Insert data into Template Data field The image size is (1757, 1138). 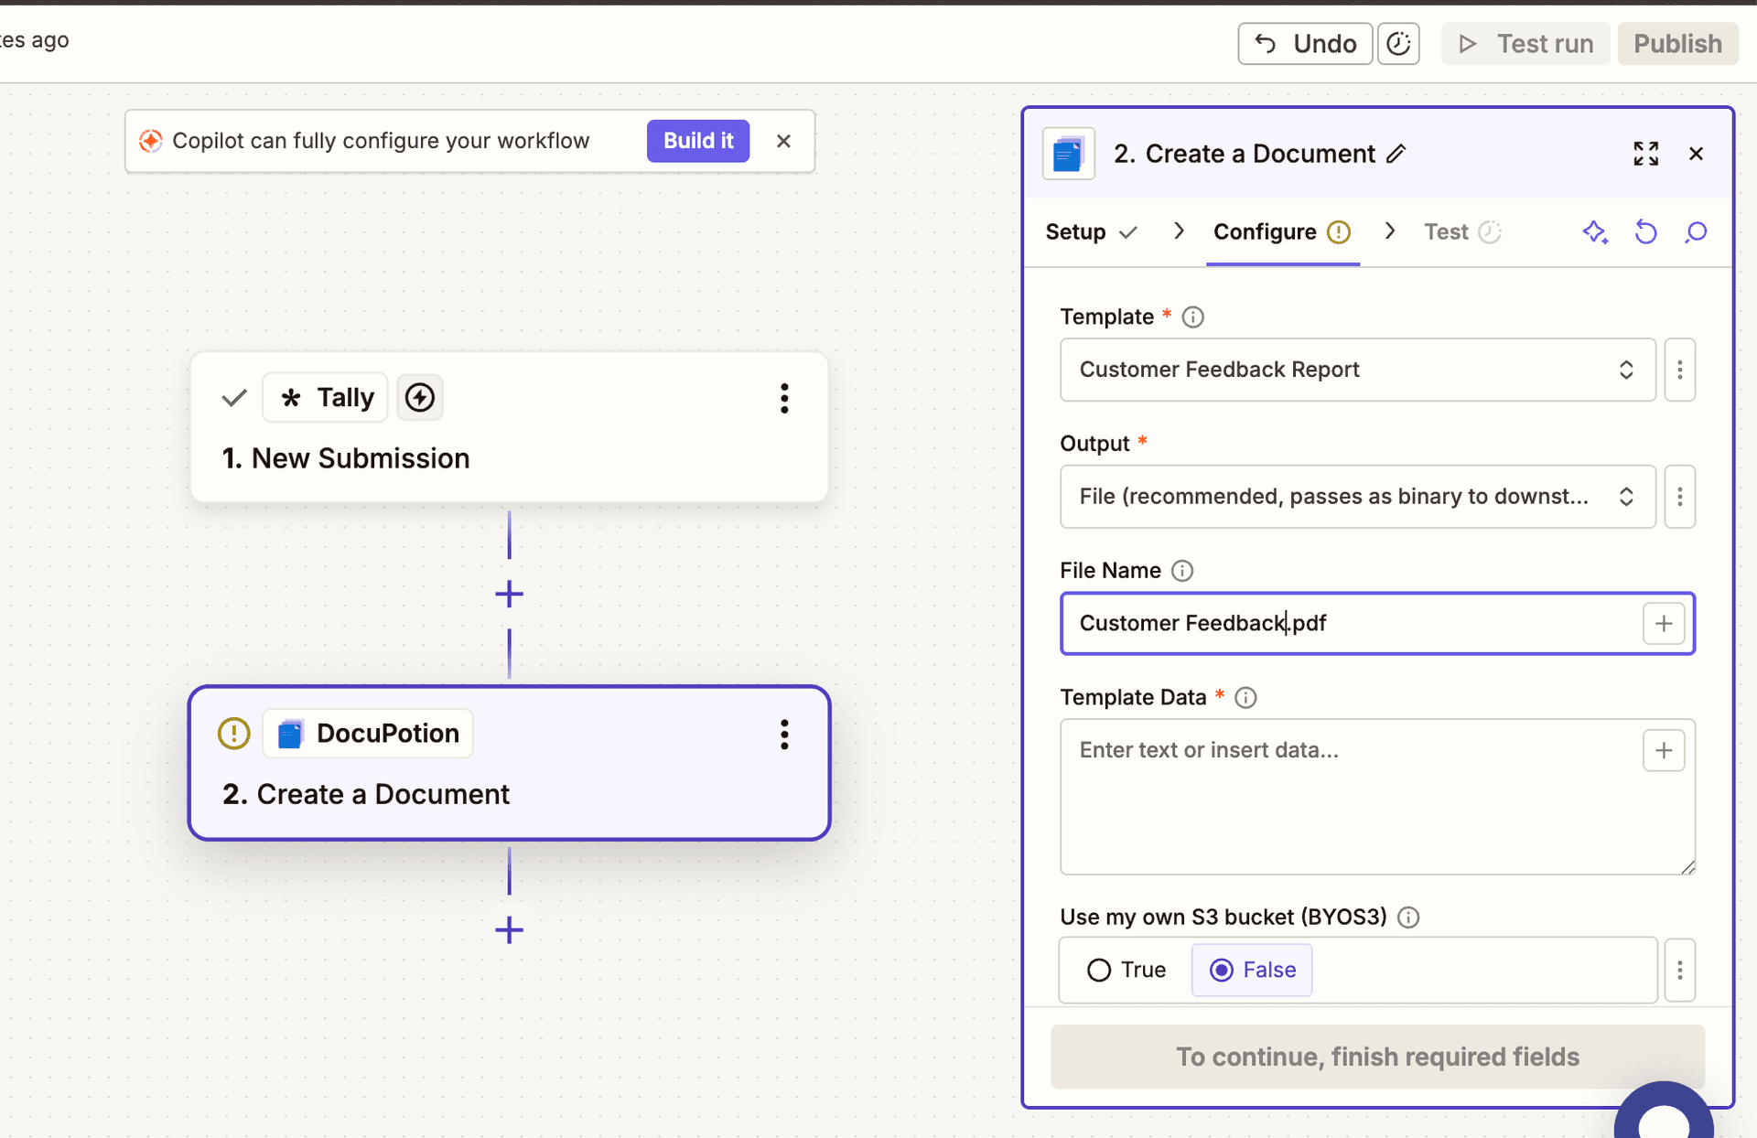click(x=1663, y=751)
